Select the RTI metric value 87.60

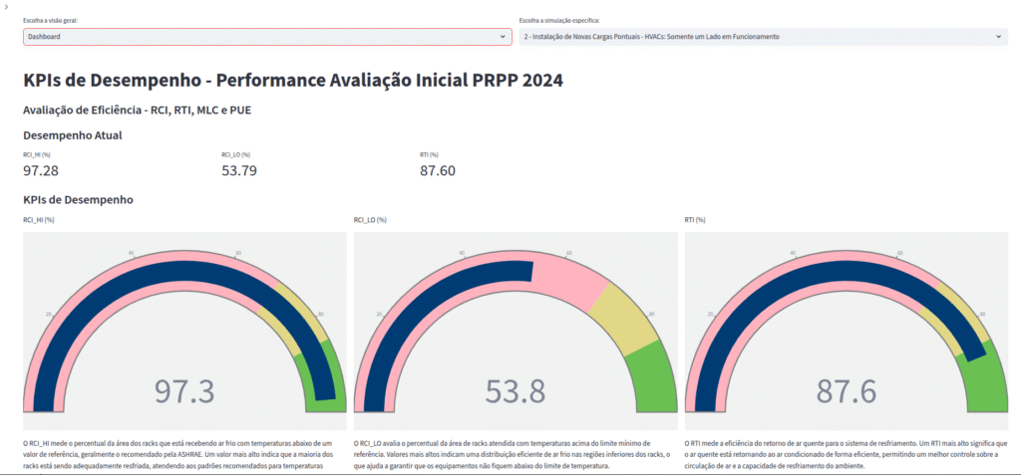(x=438, y=170)
